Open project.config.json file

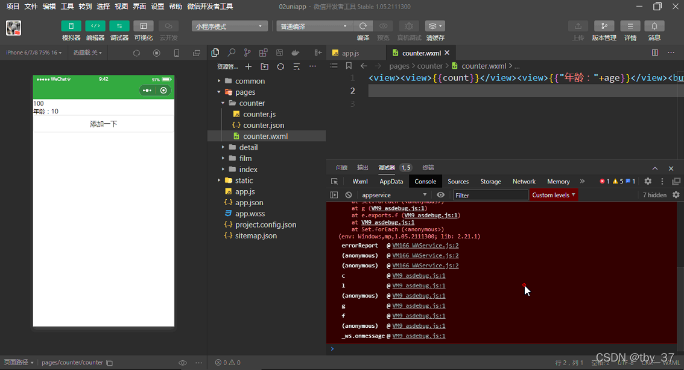267,225
